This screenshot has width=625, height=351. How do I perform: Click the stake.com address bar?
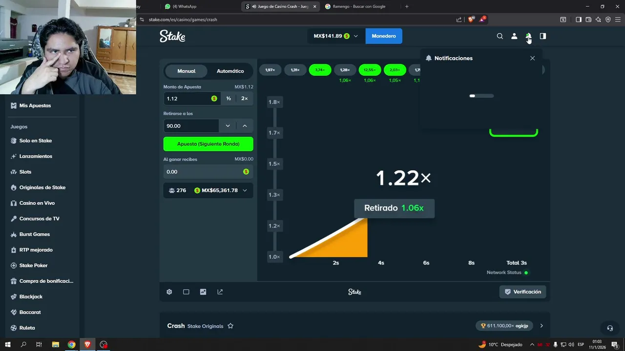(298, 19)
